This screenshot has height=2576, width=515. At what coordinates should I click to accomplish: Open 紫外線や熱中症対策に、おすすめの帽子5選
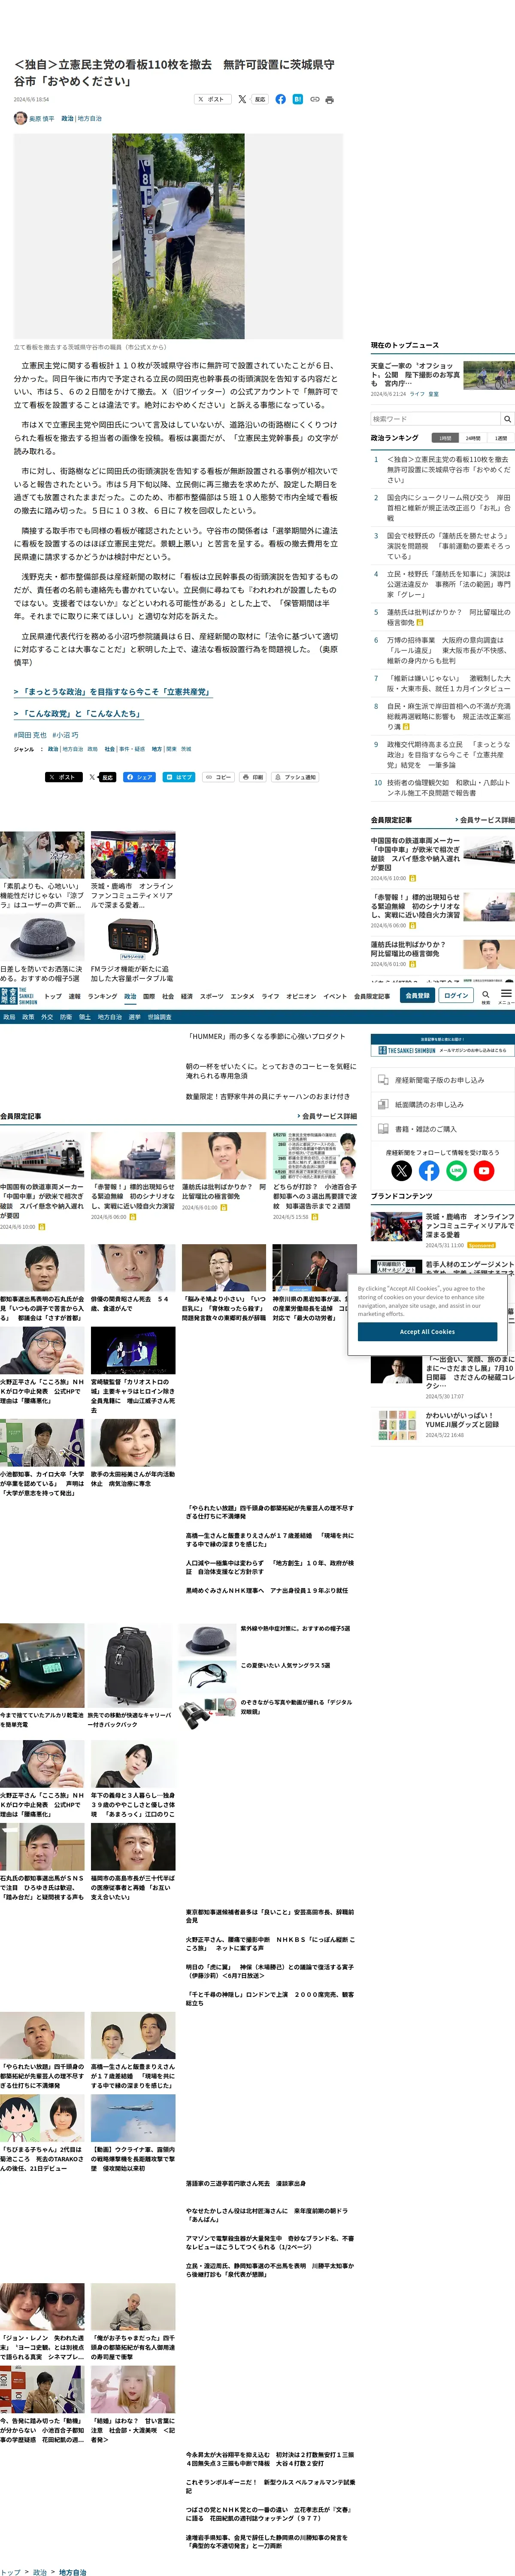295,1628
